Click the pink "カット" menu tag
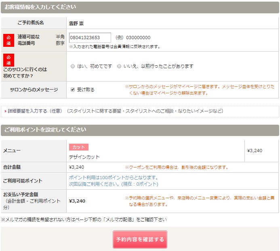 (78, 147)
